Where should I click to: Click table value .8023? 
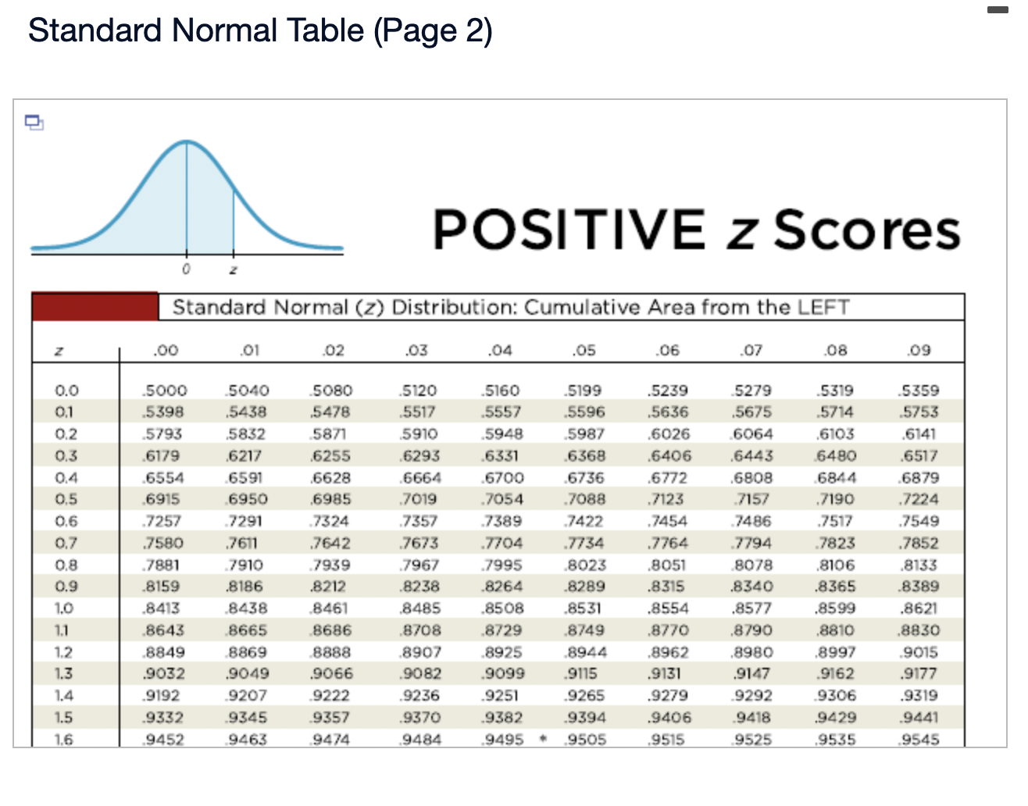point(584,565)
